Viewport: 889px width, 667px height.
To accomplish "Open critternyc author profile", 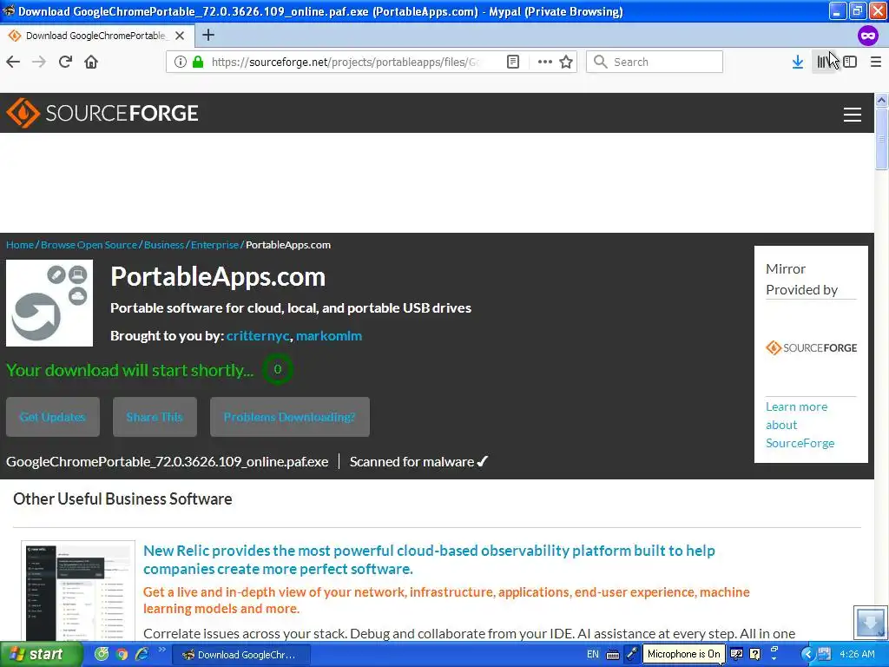I will click(258, 336).
